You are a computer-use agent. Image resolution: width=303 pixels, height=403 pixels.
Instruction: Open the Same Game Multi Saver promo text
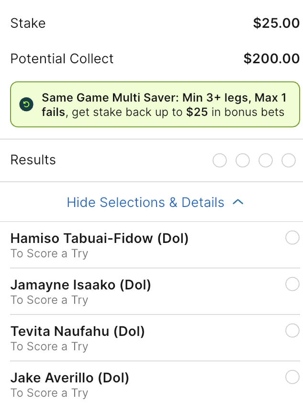click(x=164, y=105)
